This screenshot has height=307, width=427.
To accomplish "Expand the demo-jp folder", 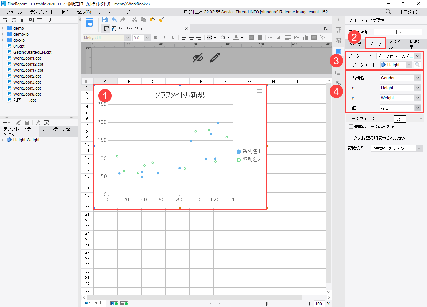I will click(x=3, y=34).
